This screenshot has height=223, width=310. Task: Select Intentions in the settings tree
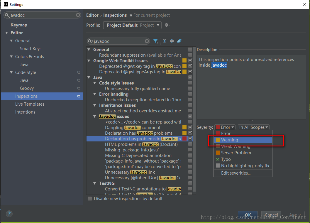(25, 112)
